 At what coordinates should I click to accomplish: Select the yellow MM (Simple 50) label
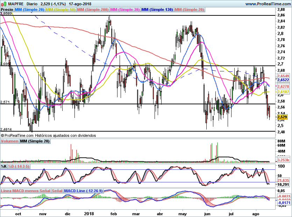pyautogui.click(x=60, y=9)
